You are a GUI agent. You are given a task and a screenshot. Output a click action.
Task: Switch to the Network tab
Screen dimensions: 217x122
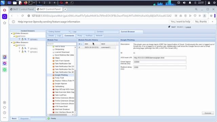(x=99, y=36)
